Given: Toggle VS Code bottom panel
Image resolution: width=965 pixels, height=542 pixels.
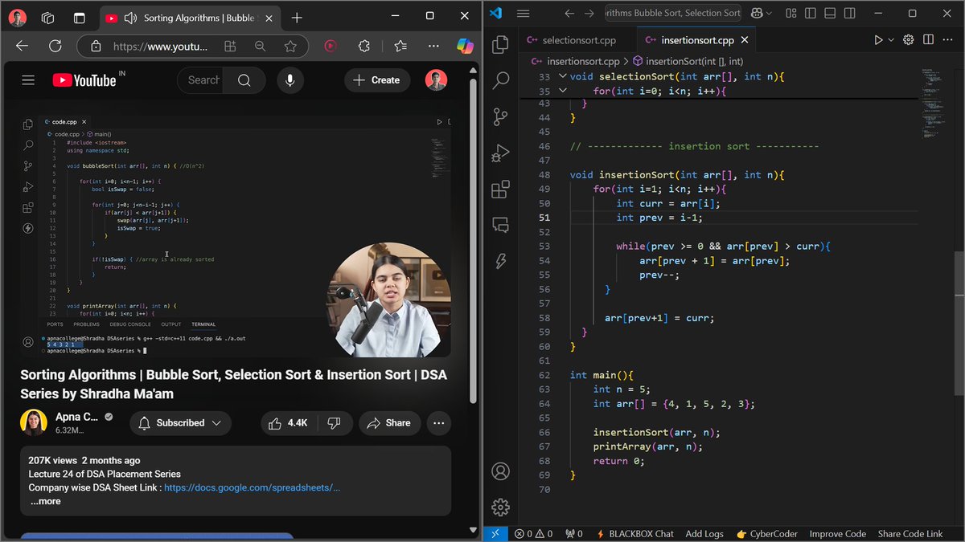Looking at the screenshot, I should [x=832, y=13].
